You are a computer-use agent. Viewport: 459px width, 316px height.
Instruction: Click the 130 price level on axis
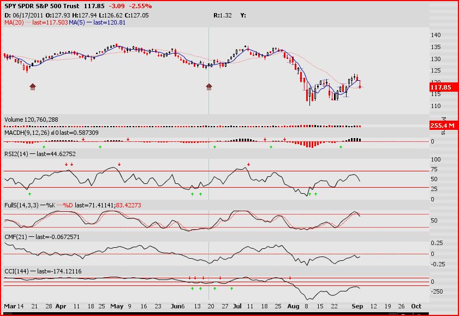436,59
